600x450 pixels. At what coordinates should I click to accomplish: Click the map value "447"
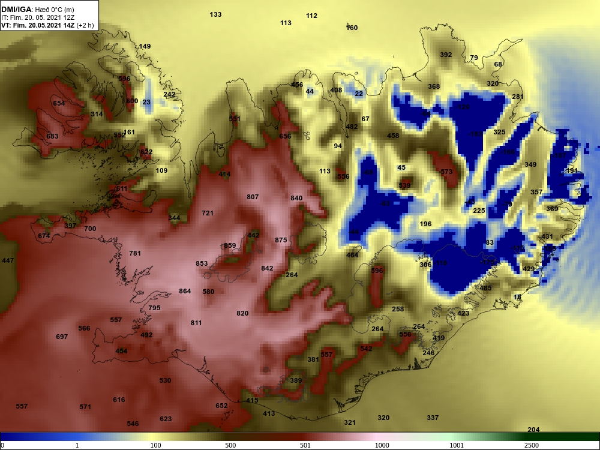(x=8, y=260)
